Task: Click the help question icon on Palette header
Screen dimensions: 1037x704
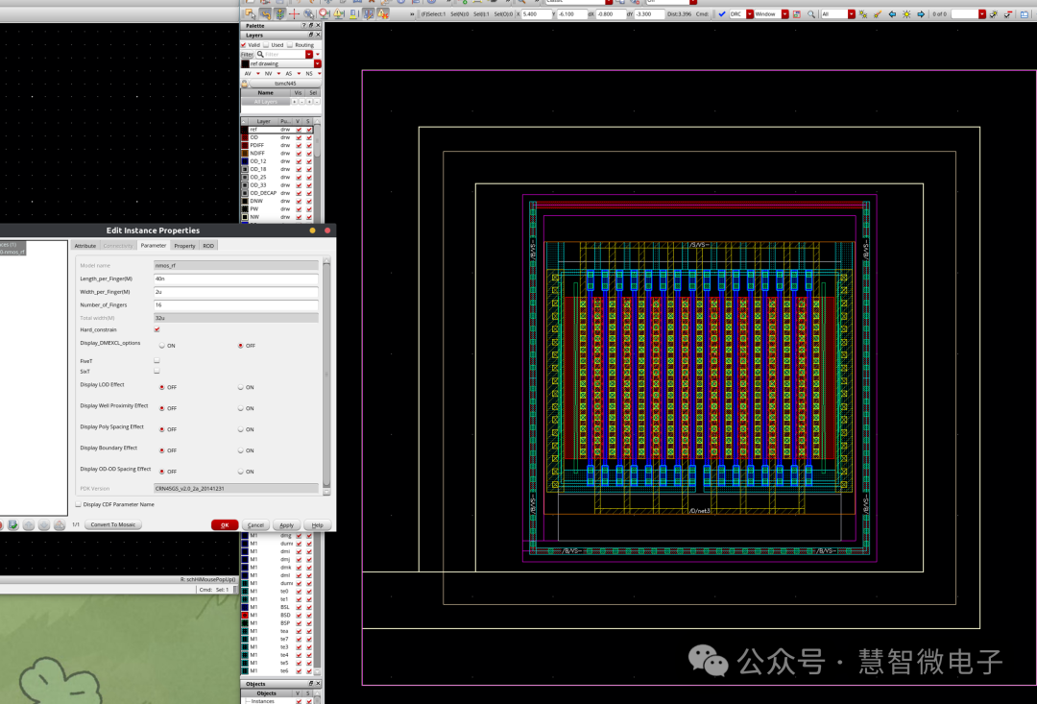Action: pos(303,26)
